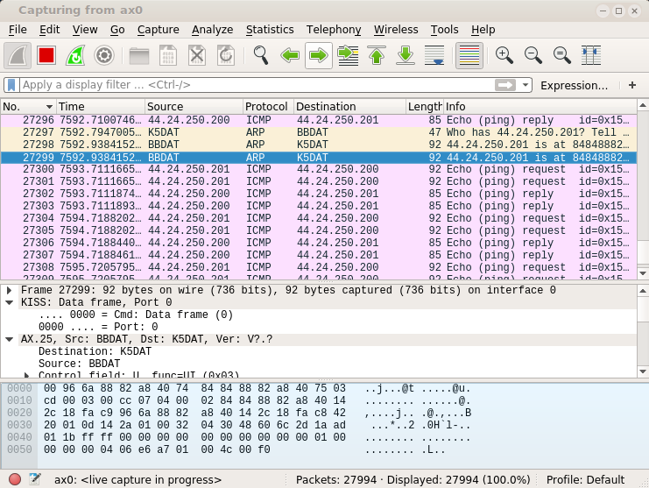This screenshot has width=649, height=488.
Task: Open the Go menu
Action: pos(117,30)
